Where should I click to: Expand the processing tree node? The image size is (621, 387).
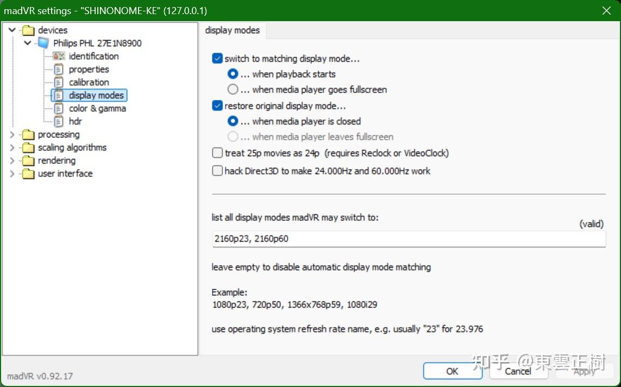[12, 135]
